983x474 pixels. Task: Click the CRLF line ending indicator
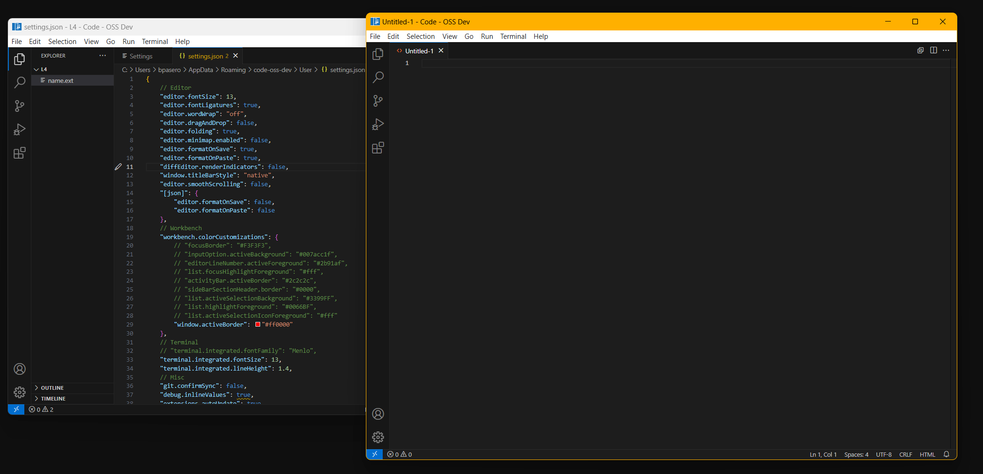pyautogui.click(x=905, y=454)
